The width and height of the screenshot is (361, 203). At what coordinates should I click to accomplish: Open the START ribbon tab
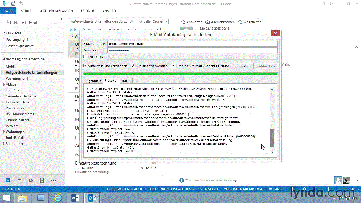click(26, 11)
